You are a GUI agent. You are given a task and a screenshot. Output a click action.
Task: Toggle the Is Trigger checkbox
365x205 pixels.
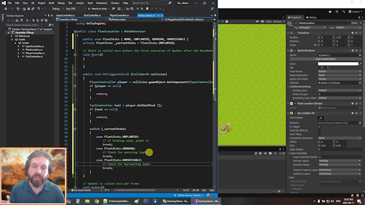(x=319, y=127)
